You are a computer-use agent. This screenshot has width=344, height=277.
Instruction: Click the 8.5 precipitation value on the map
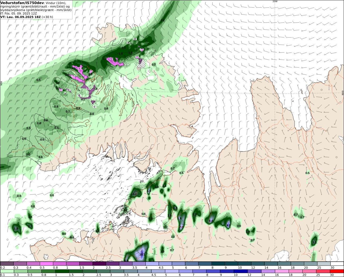coord(228,226)
